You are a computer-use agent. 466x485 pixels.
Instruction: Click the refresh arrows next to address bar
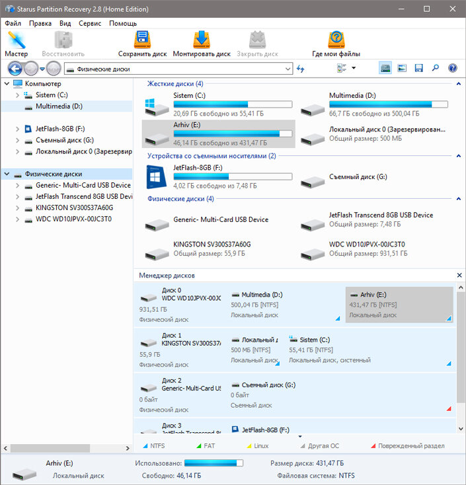click(x=300, y=69)
